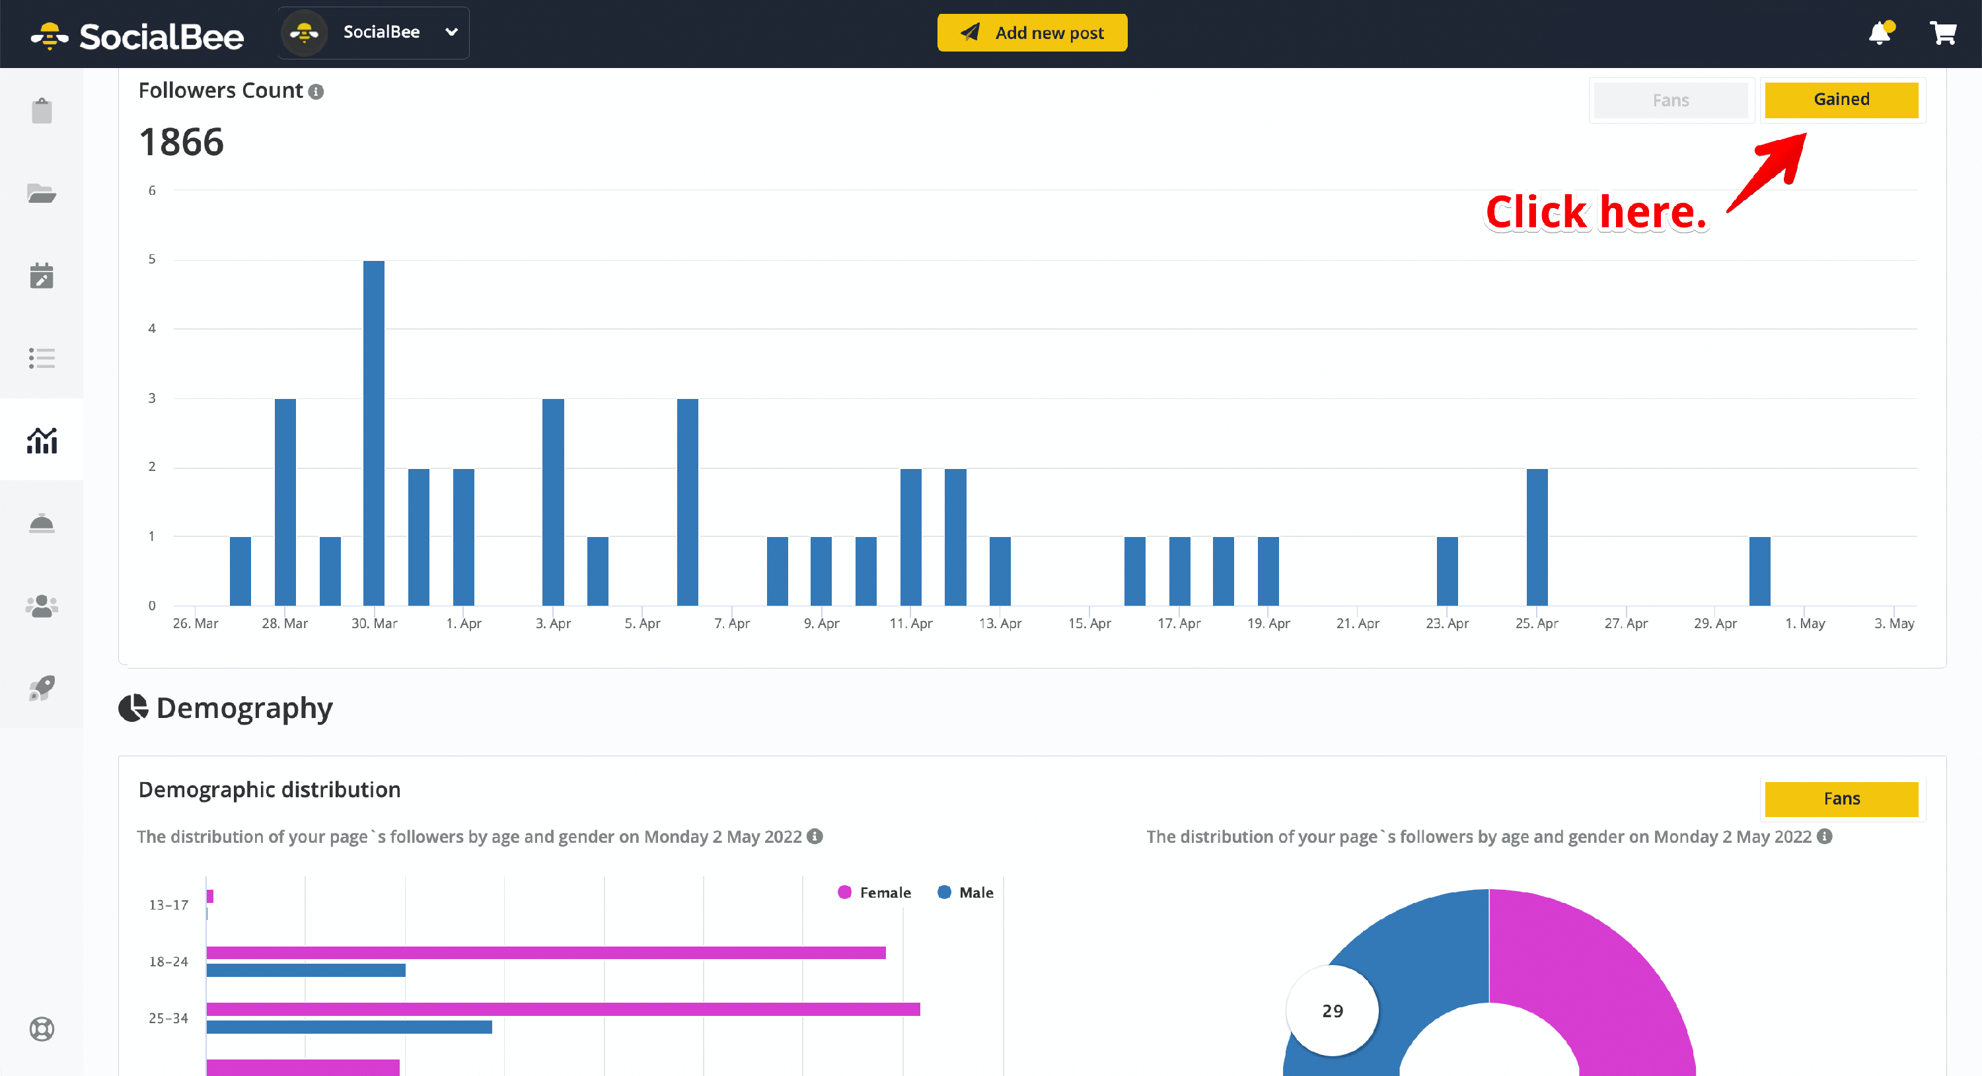Click the 25-34 age group label
1982x1076 pixels.
click(168, 1018)
